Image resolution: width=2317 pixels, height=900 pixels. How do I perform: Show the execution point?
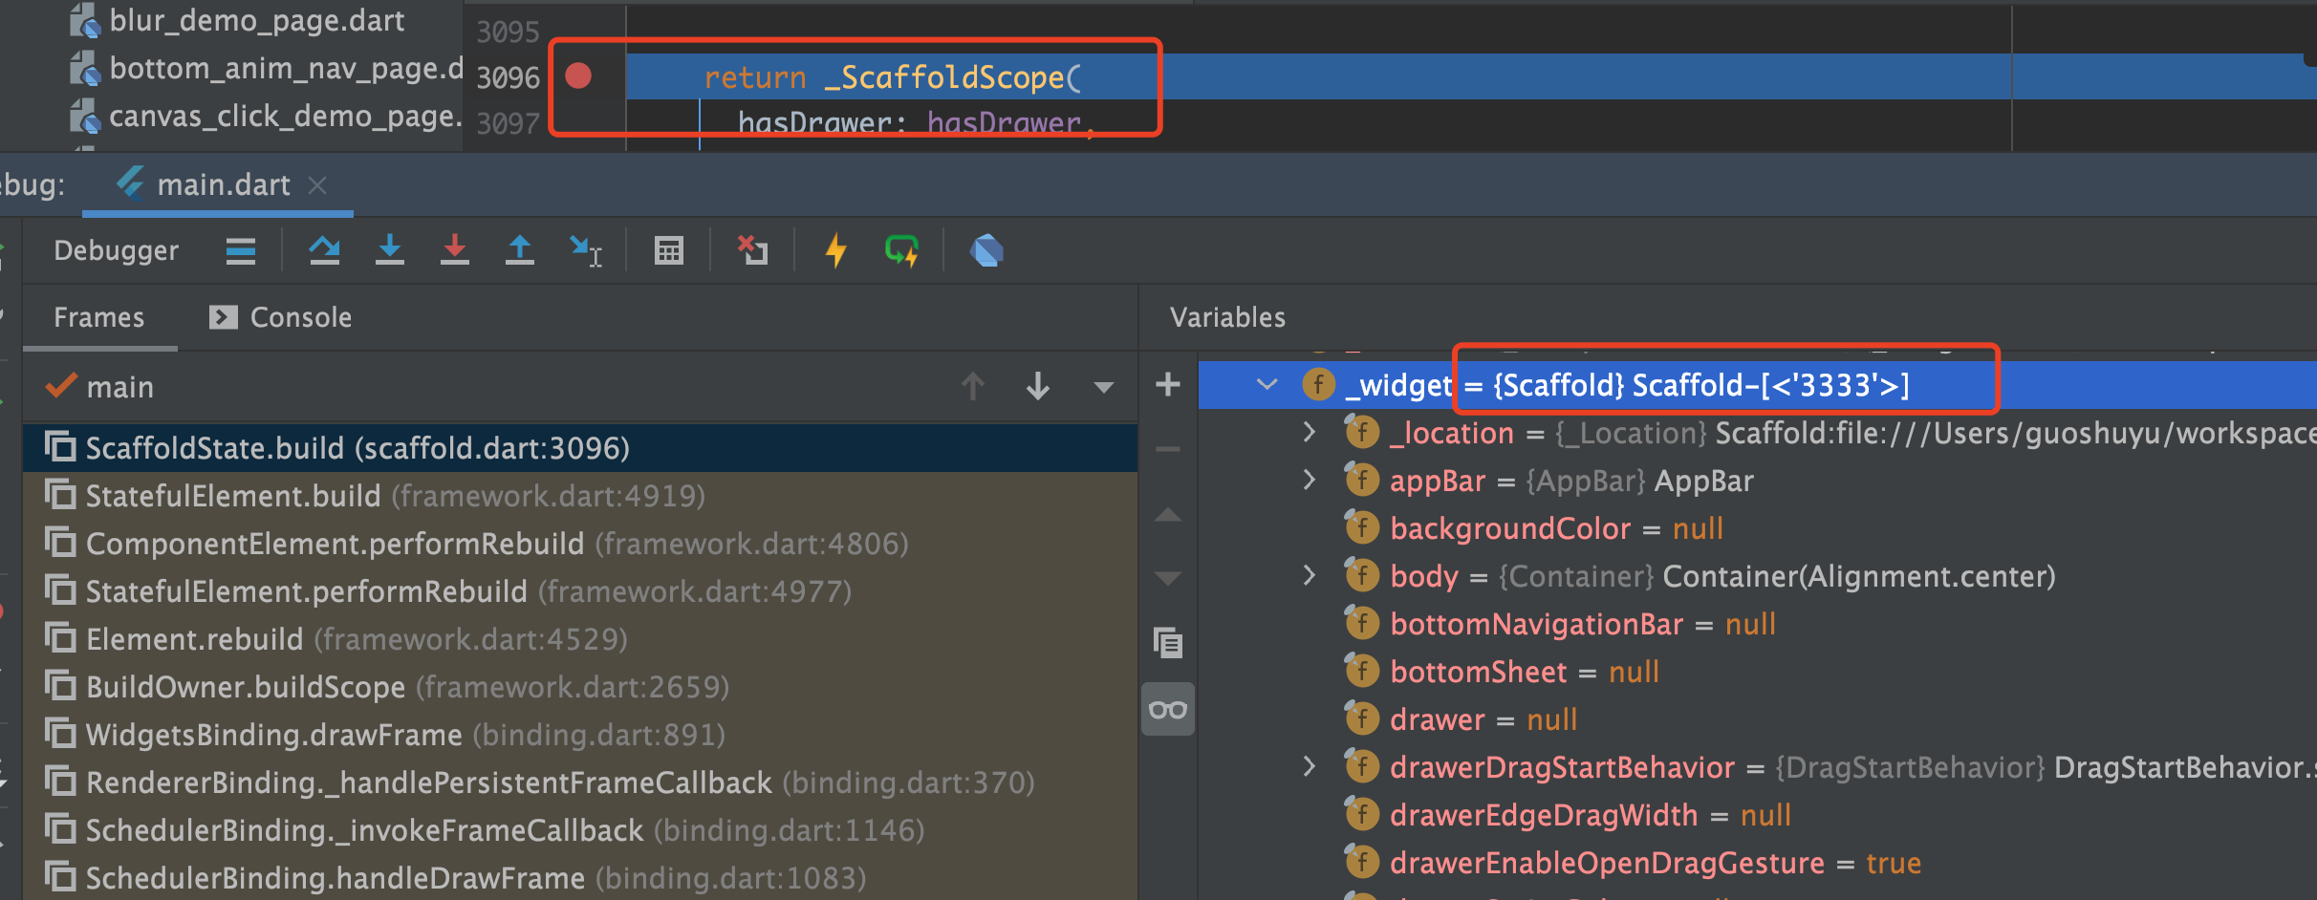[241, 250]
